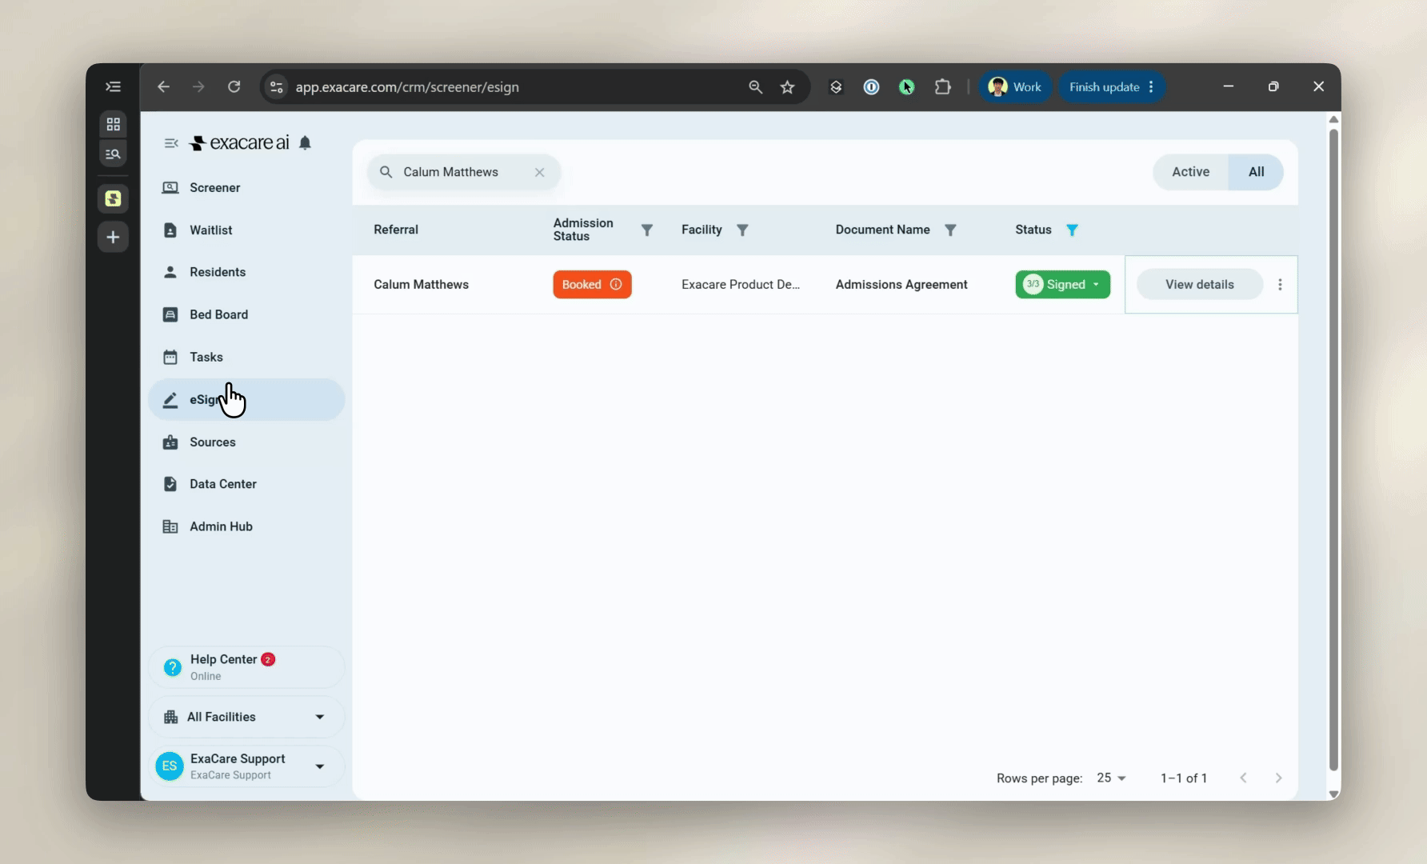
Task: Collapse the exacare sidebar menu icon
Action: click(171, 143)
